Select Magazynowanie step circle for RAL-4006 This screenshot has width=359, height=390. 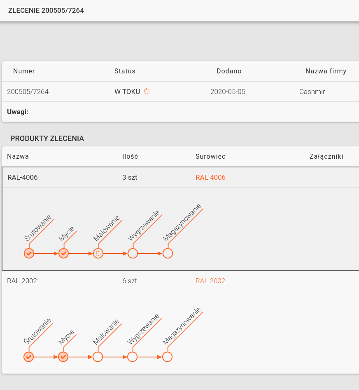168,253
